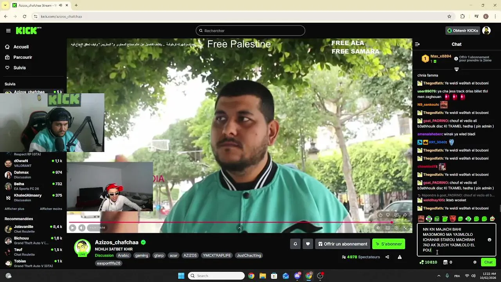
Task: Go to Accueil in the sidebar
Action: 21,47
